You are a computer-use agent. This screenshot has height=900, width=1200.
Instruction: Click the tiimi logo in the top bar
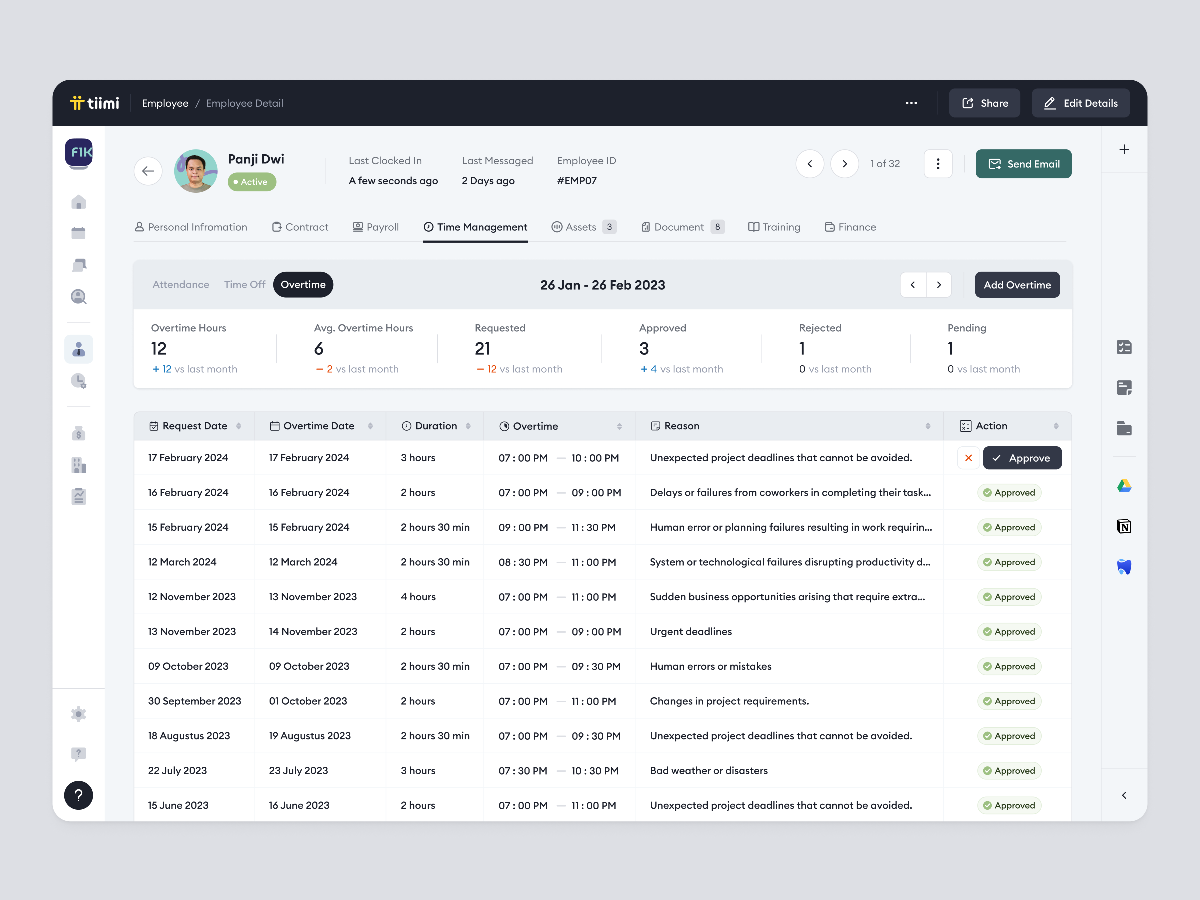95,103
